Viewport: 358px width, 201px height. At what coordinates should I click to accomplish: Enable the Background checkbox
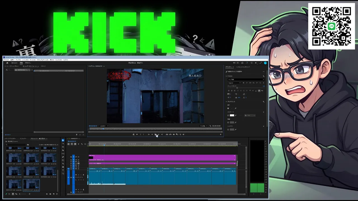[228, 122]
